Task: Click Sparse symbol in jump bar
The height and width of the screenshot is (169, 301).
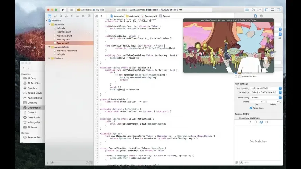Action: 165,16
